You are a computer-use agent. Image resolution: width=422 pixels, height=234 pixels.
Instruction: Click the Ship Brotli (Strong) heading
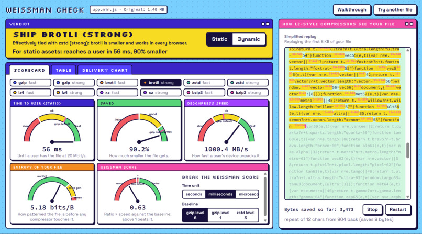73,35
